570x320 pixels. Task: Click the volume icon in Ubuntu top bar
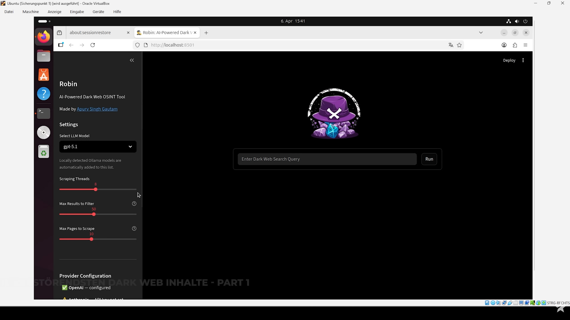517,21
